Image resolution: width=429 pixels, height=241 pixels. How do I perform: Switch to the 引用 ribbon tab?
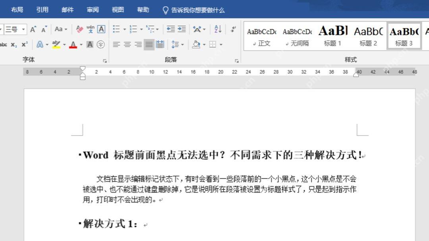43,10
